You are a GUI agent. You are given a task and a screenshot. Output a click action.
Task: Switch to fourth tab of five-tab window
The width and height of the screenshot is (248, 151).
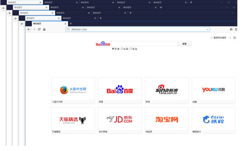coord(134,2)
